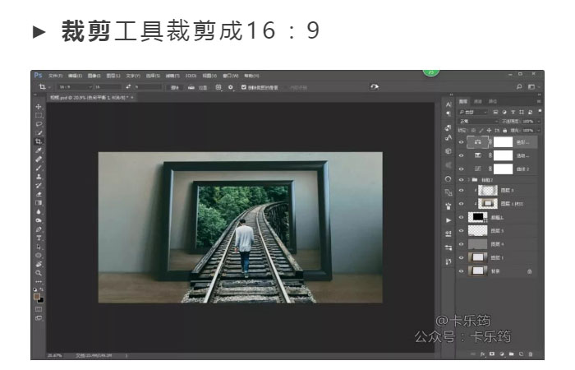Open the 窗口(W) menu
This screenshot has width=575, height=370.
(x=231, y=76)
